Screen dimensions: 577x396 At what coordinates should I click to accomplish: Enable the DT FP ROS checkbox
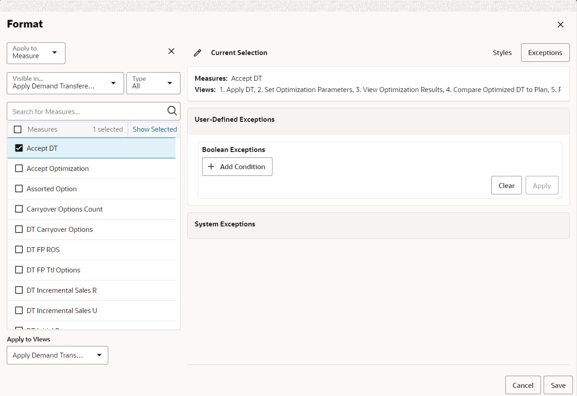click(x=18, y=249)
